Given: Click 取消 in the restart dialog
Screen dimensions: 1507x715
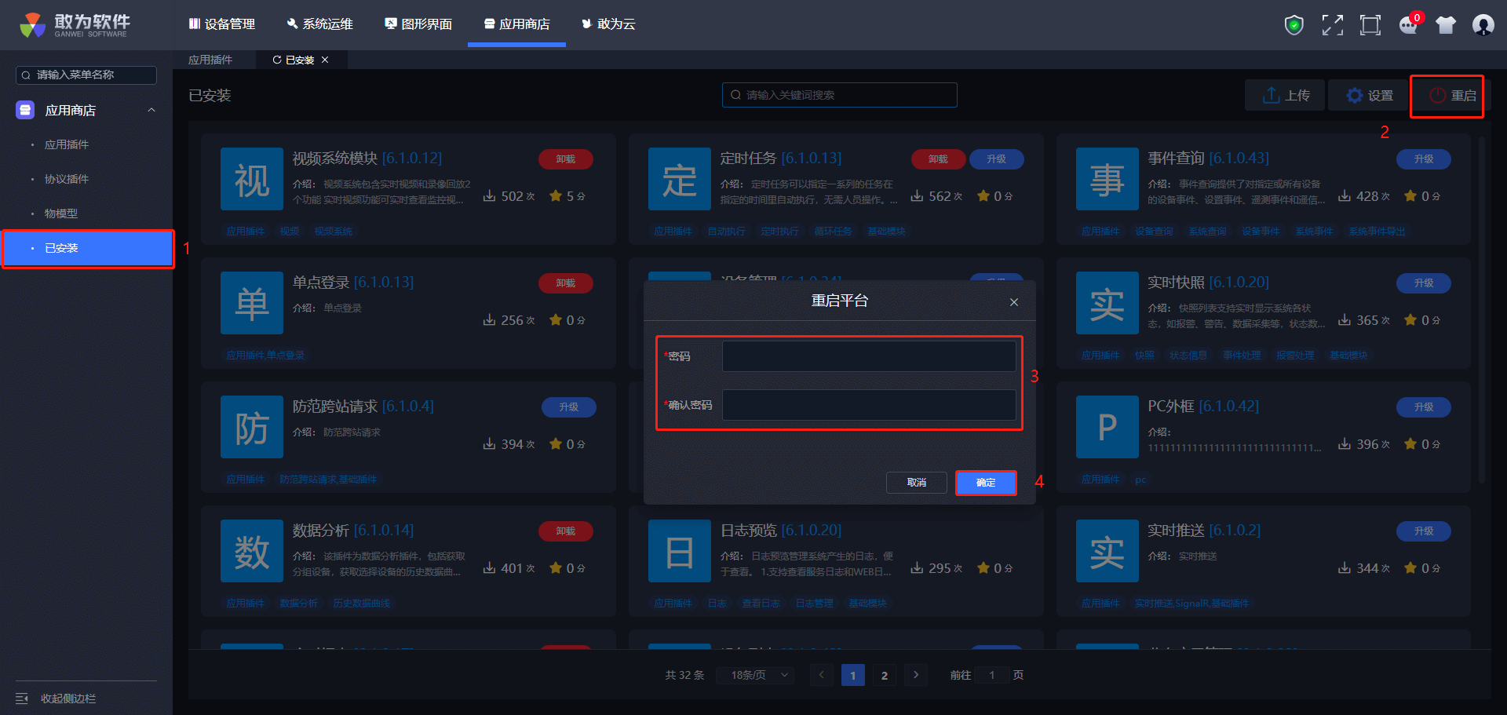Looking at the screenshot, I should 917,483.
